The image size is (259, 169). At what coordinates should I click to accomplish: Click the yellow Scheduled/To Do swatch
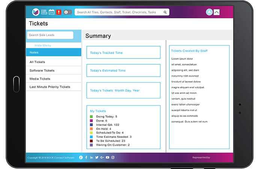pos(91,133)
